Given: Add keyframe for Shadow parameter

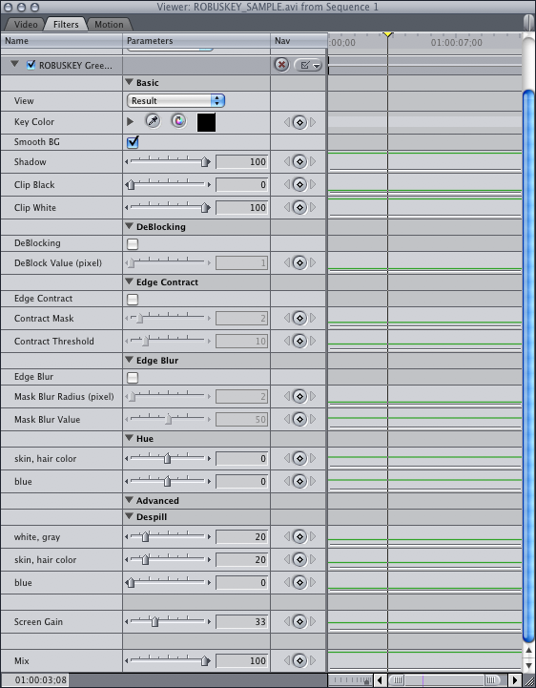Looking at the screenshot, I should (x=299, y=161).
